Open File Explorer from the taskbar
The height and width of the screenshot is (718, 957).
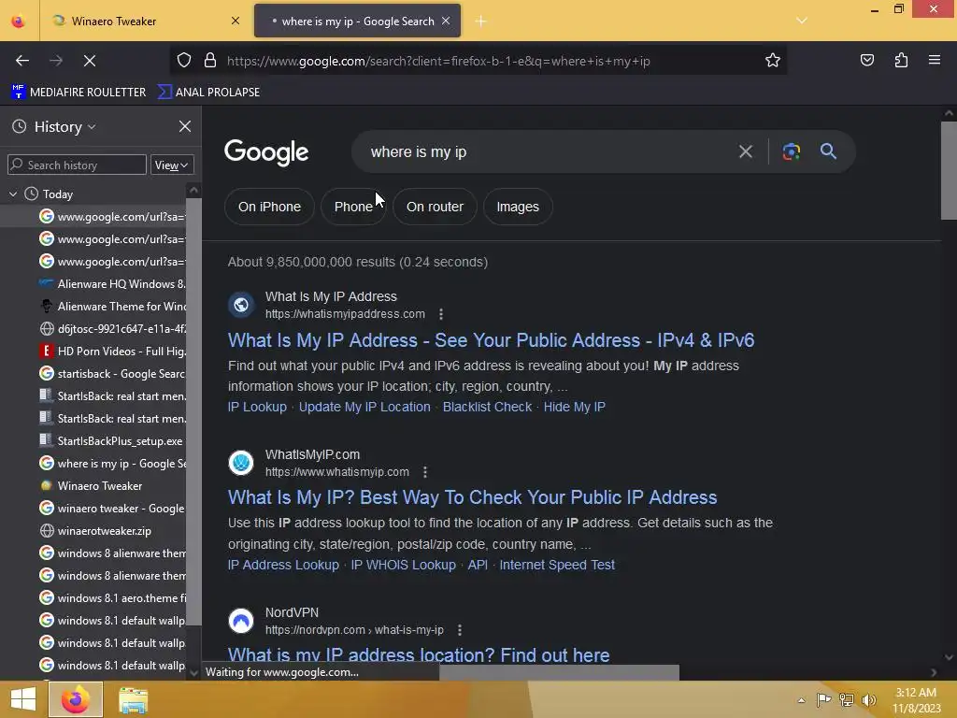tap(133, 699)
